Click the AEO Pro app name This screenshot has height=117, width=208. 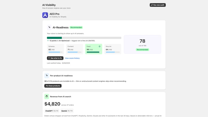(54, 14)
